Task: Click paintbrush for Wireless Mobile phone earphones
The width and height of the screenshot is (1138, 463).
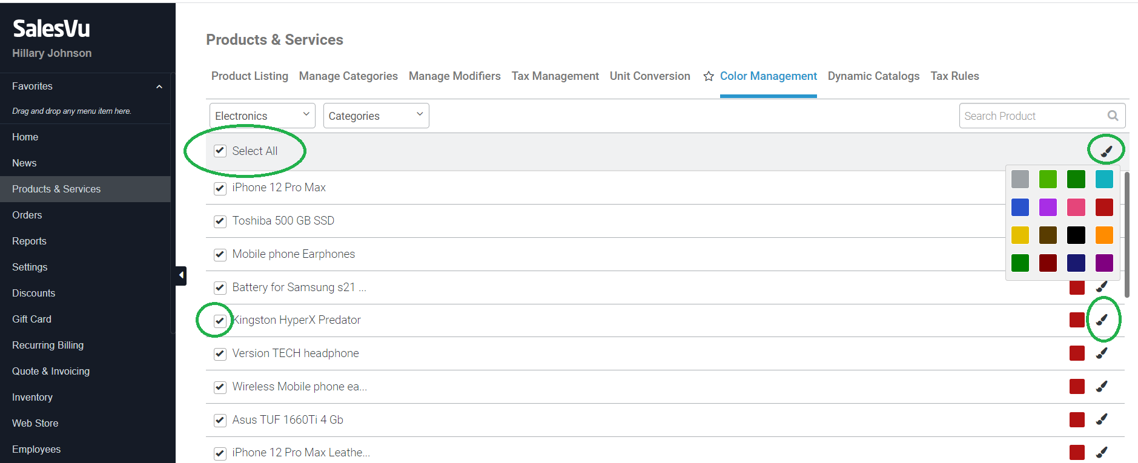Action: point(1102,386)
